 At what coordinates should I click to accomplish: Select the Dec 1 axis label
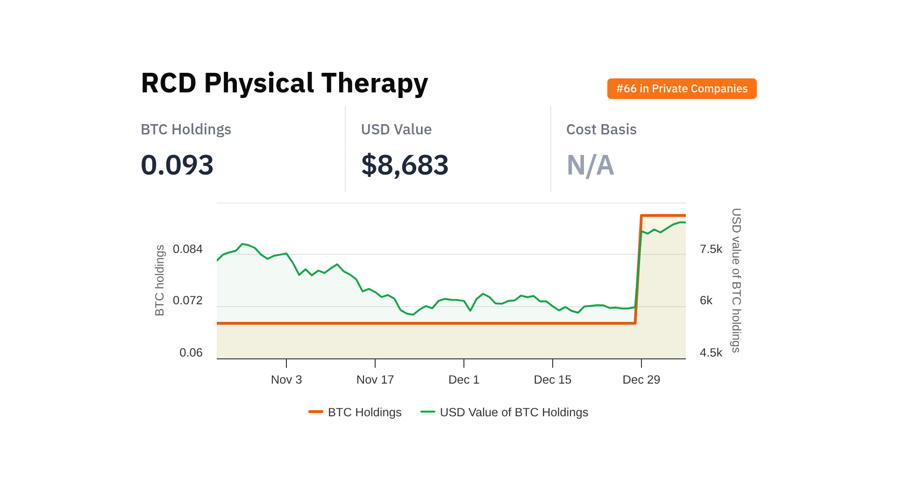[464, 380]
